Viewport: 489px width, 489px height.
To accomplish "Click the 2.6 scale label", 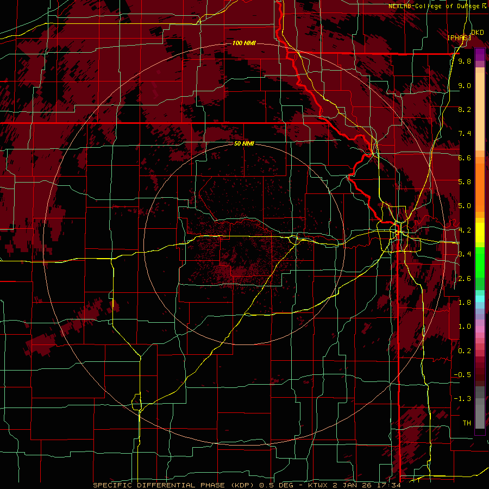I will point(465,279).
